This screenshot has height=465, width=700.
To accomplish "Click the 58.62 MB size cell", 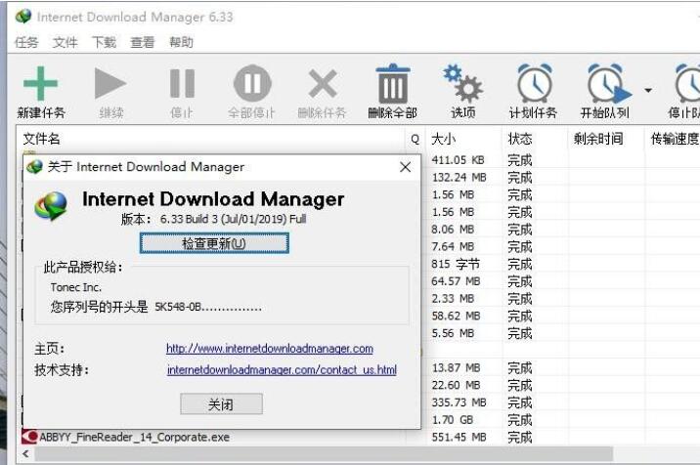I will 456,316.
